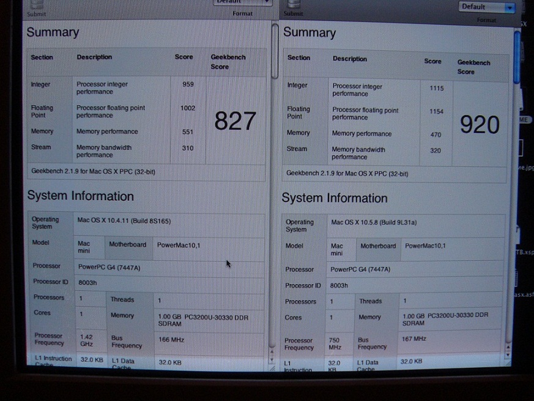Click Processor ID 8003h in right window
Image resolution: width=534 pixels, height=401 pixels.
[339, 285]
